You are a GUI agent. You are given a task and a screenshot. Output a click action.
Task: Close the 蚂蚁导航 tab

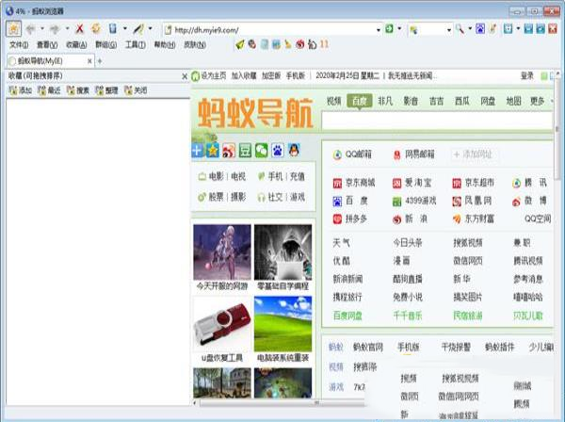[89, 61]
